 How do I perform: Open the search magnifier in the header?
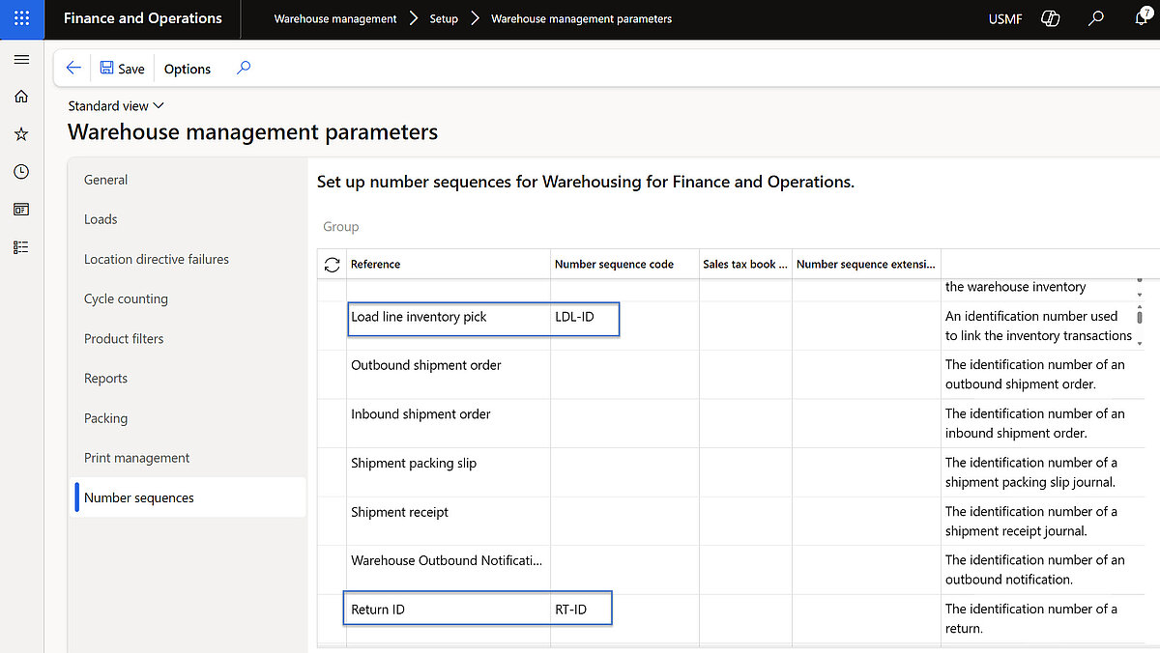pos(1095,18)
